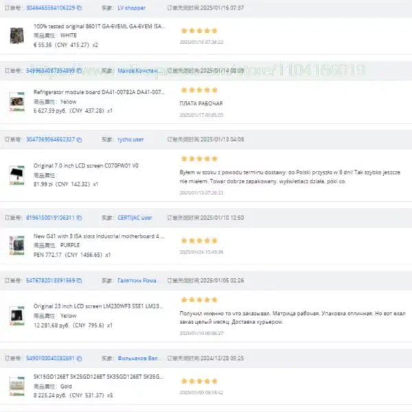Open Refrigerator module board DA41-00782A product title
The image size is (412, 412).
[x=99, y=92]
